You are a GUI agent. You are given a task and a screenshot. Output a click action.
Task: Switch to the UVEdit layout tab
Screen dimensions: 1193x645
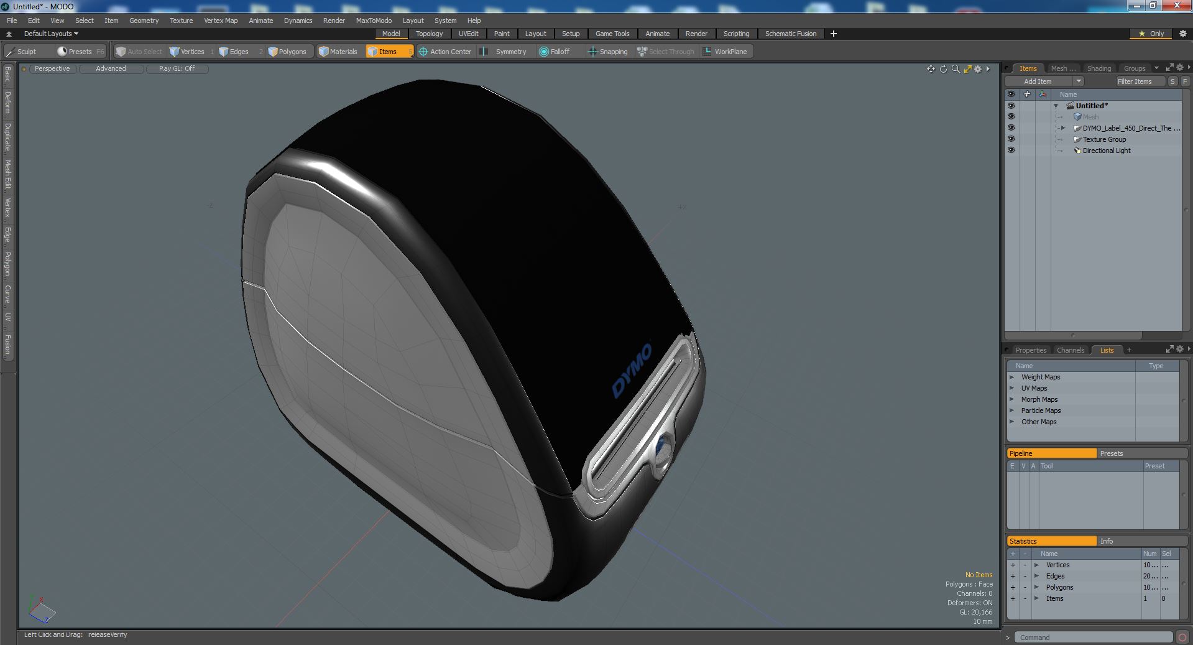(469, 34)
